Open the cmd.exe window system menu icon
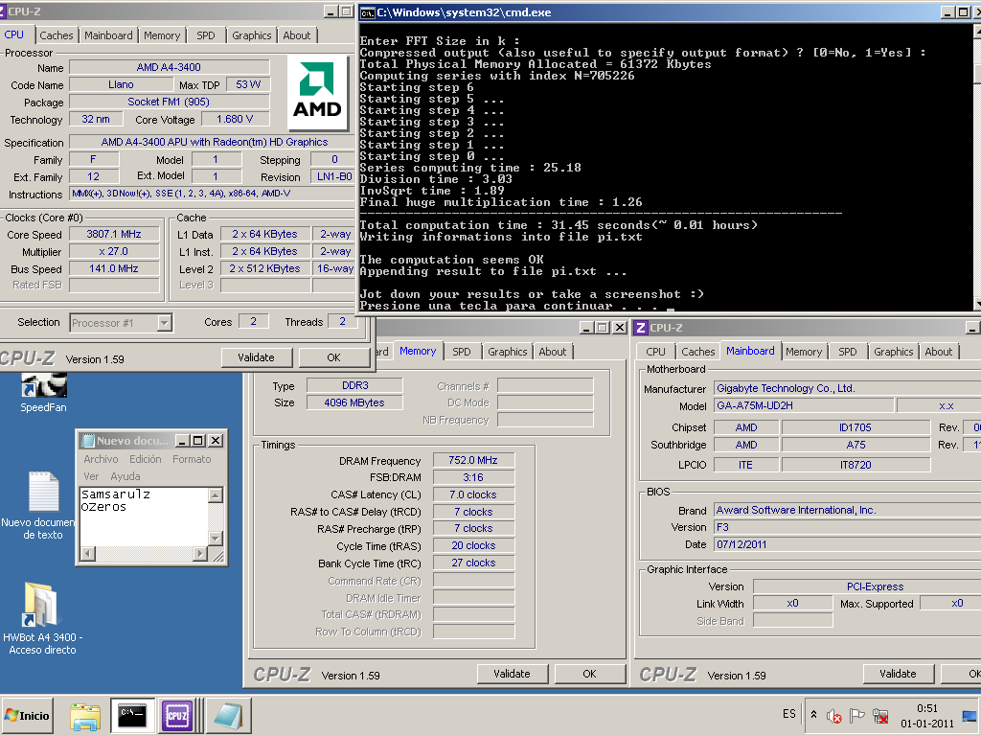This screenshot has height=736, width=981. point(368,12)
